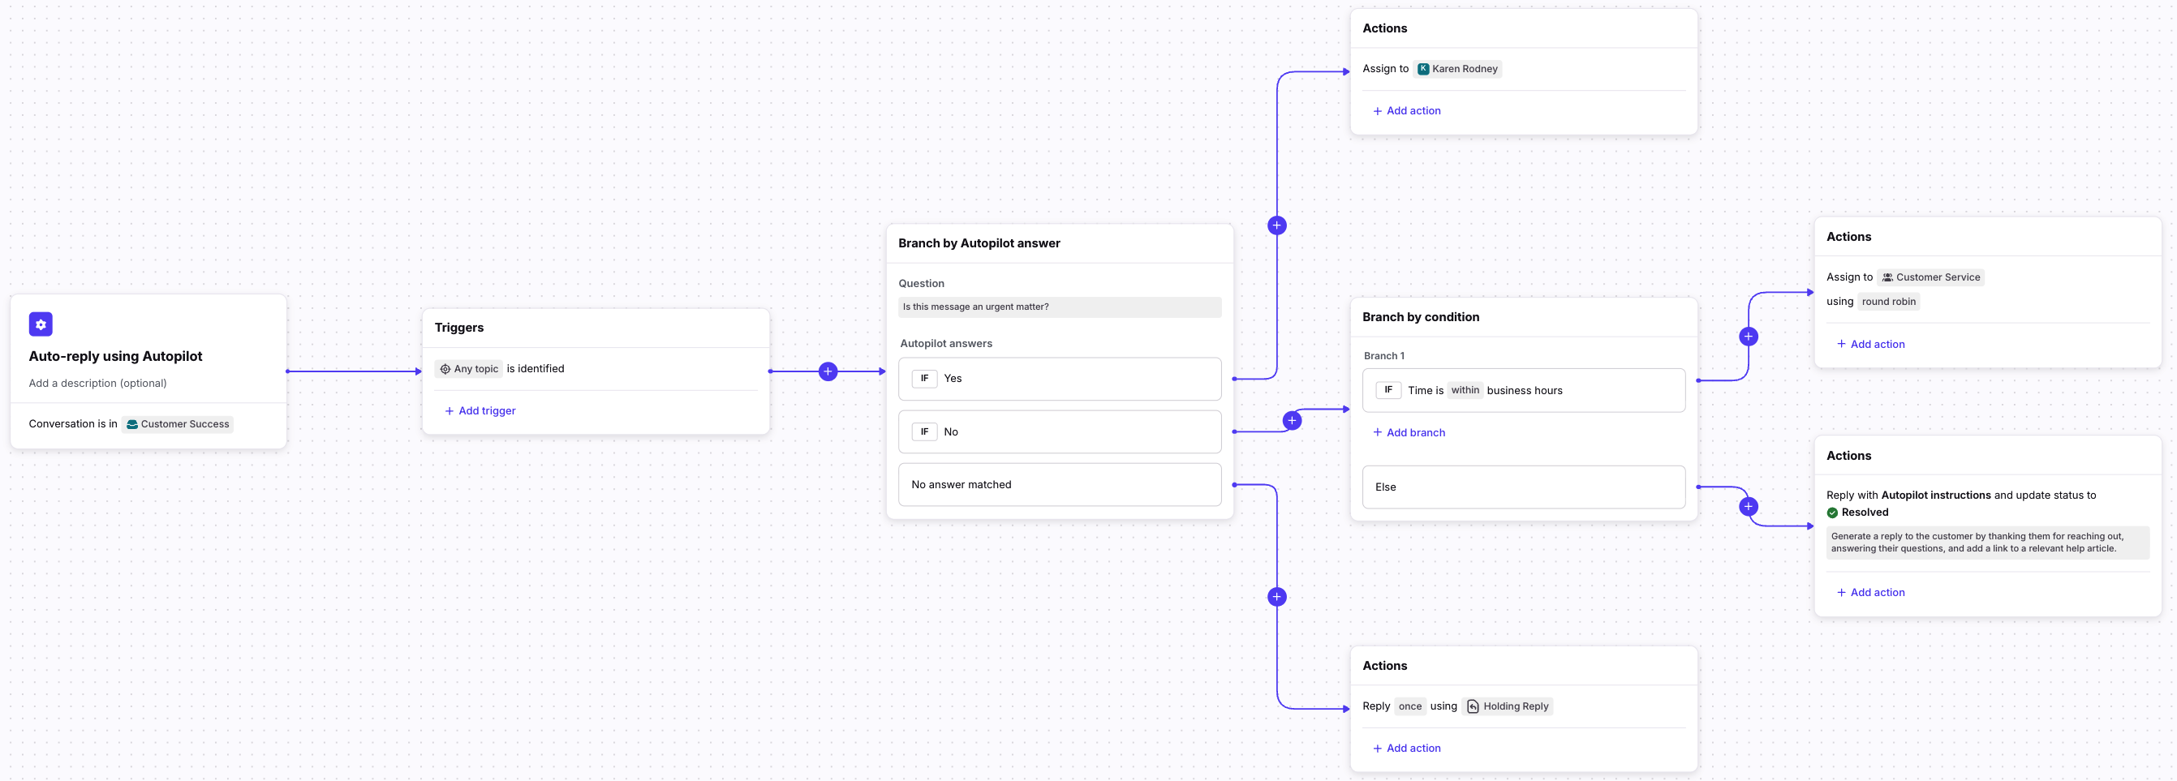Click plus node on the No branch connector
The width and height of the screenshot is (2177, 781).
1291,420
